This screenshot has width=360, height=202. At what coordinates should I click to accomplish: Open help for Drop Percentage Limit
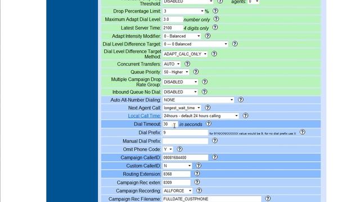[215, 11]
